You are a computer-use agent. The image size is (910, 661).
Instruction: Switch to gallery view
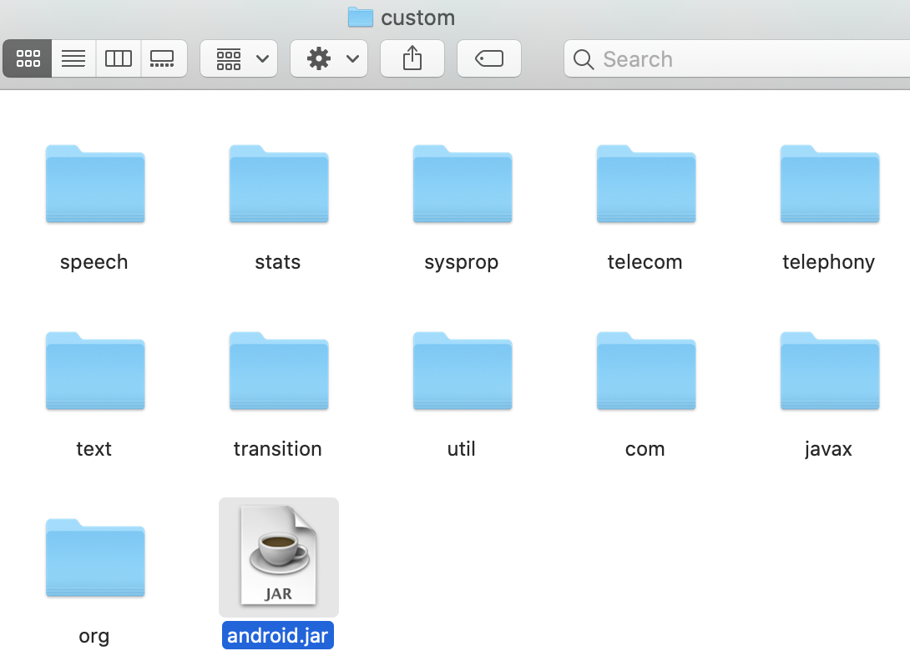tap(164, 58)
